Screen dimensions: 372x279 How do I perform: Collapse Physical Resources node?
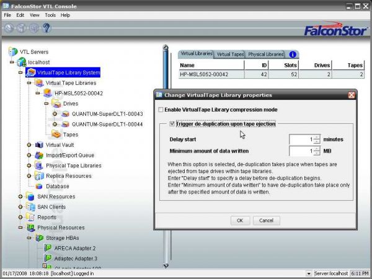(20, 228)
